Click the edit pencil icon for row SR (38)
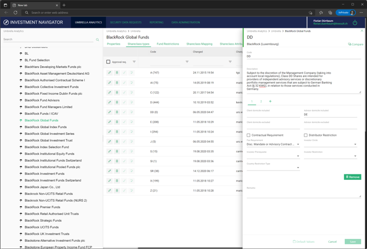The width and height of the screenshot is (367, 249). pyautogui.click(x=109, y=171)
